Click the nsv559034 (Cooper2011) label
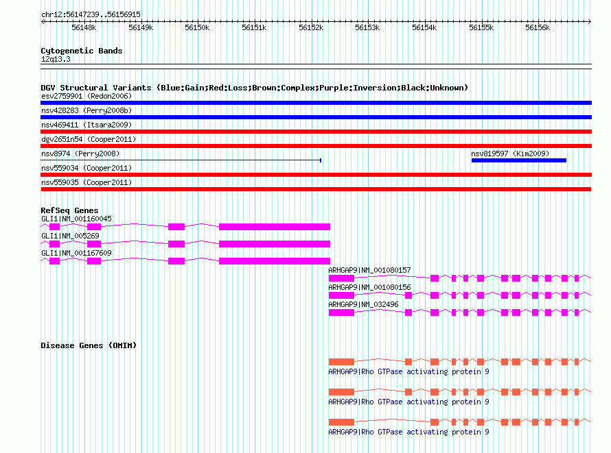This screenshot has width=611, height=453. point(87,168)
